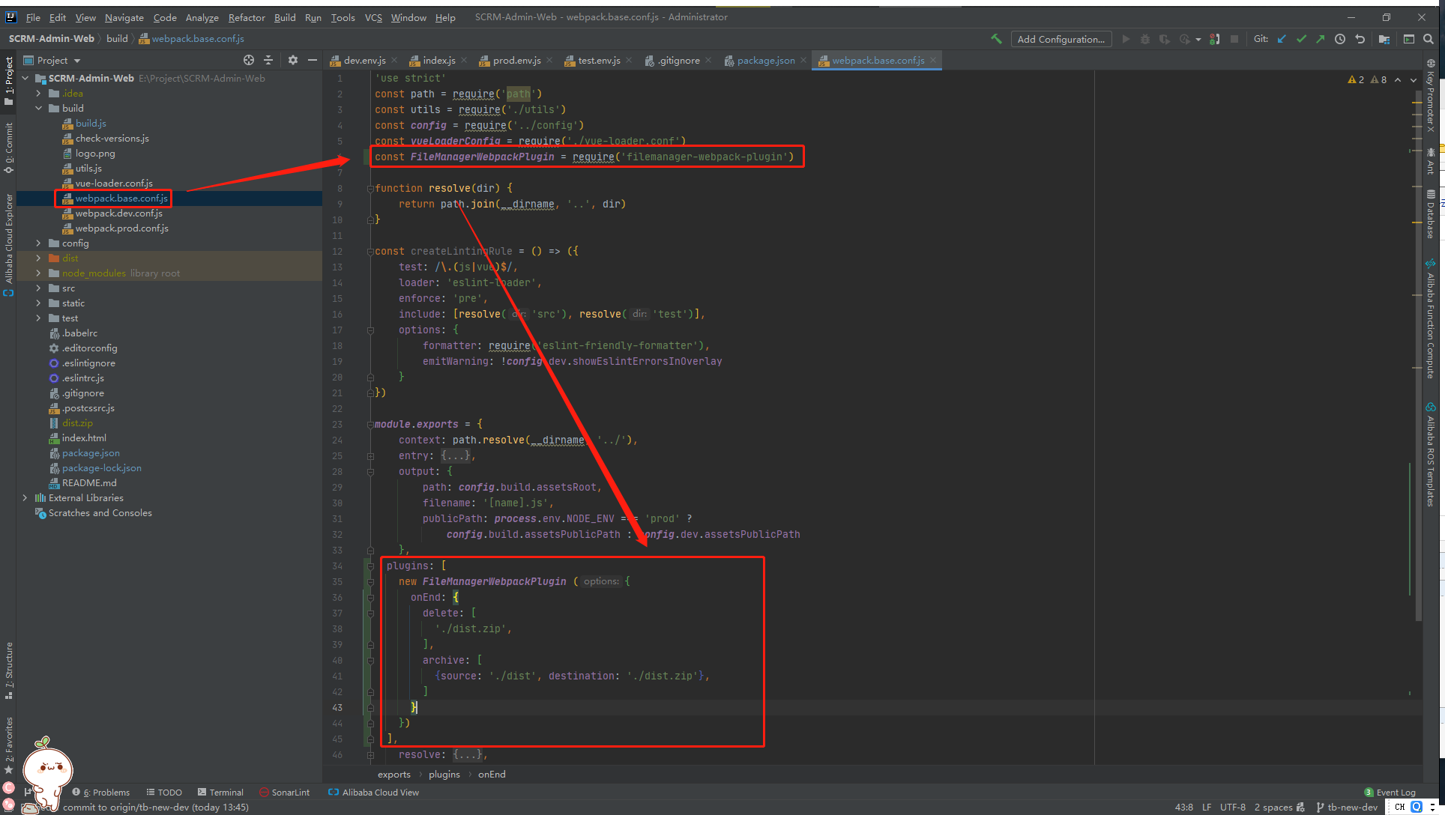Open Git history clock icon
The height and width of the screenshot is (815, 1445).
(1340, 39)
